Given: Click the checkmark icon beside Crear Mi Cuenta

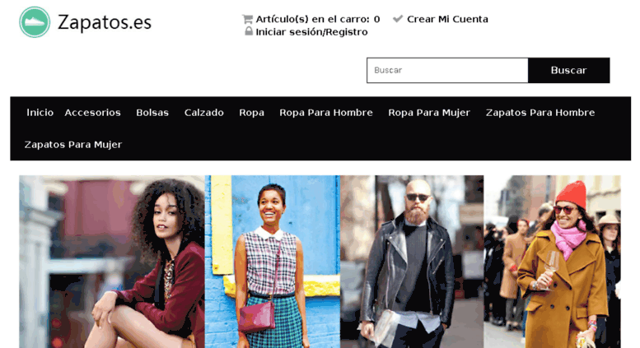Looking at the screenshot, I should coord(398,19).
